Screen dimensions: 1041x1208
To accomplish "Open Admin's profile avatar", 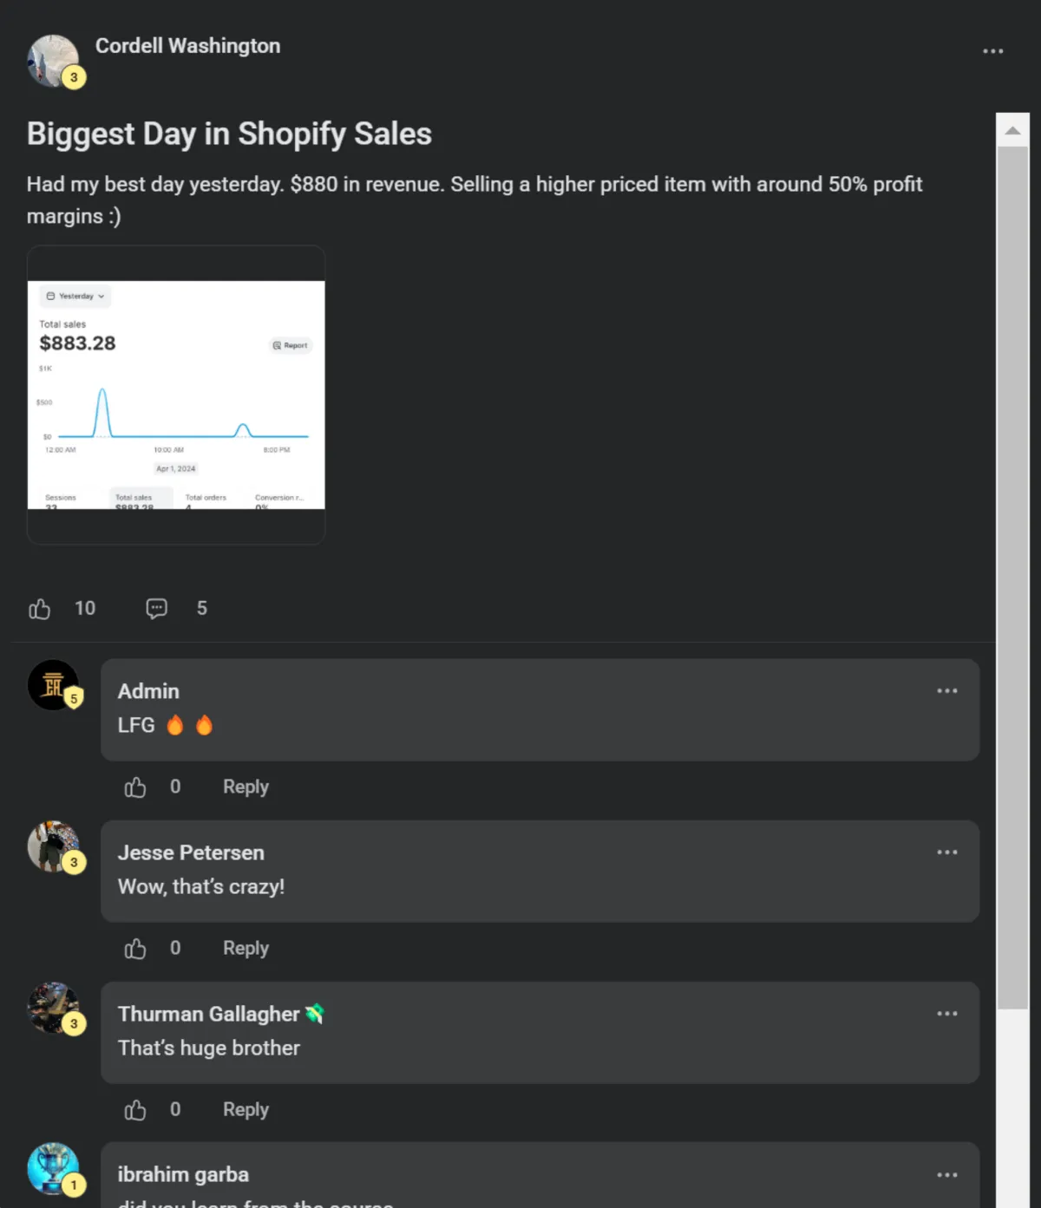I will (53, 685).
